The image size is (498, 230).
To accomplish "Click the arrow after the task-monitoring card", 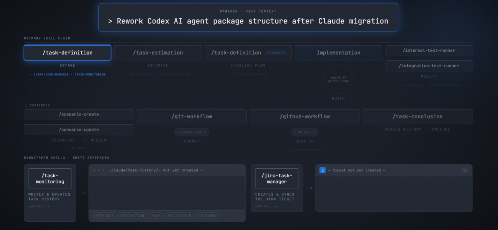I will 82,193.
